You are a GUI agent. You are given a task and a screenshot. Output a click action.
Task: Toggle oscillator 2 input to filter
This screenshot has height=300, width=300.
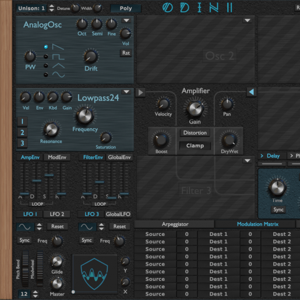tap(22, 132)
